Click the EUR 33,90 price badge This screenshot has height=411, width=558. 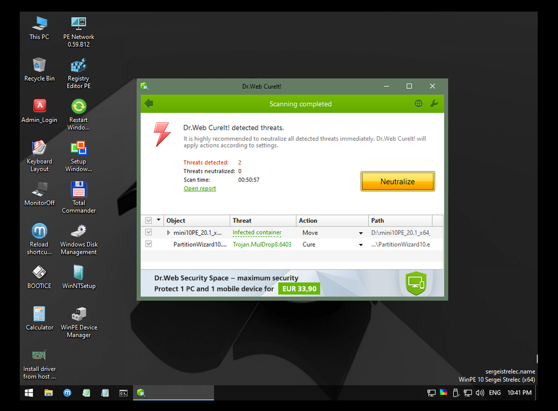click(299, 289)
